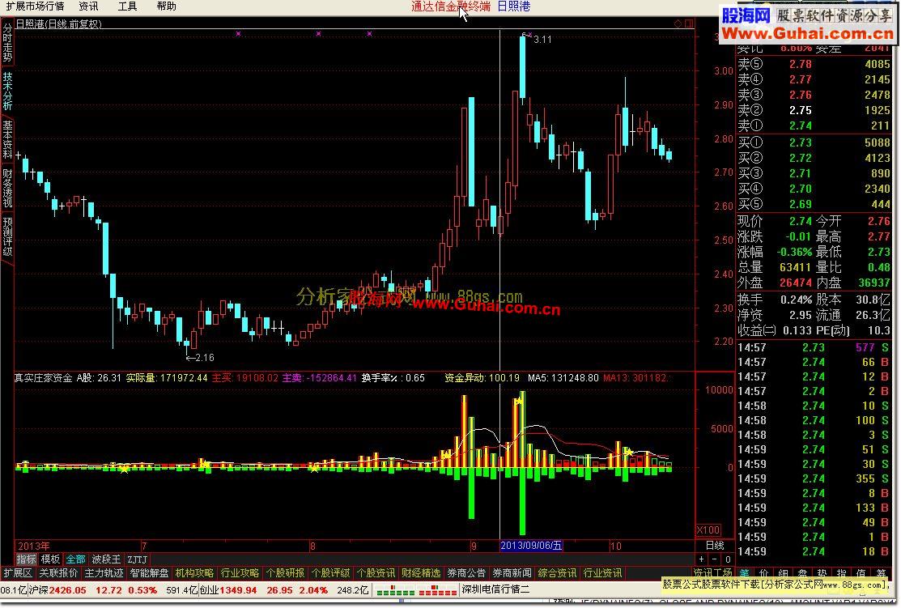Image resolution: width=901 pixels, height=608 pixels.
Task: Open 财经精选
Action: (421, 573)
